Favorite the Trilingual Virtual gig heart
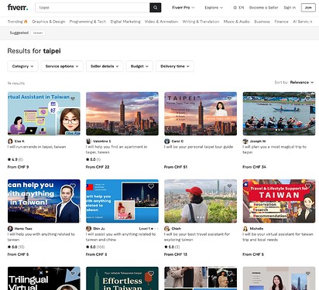 click(73, 273)
